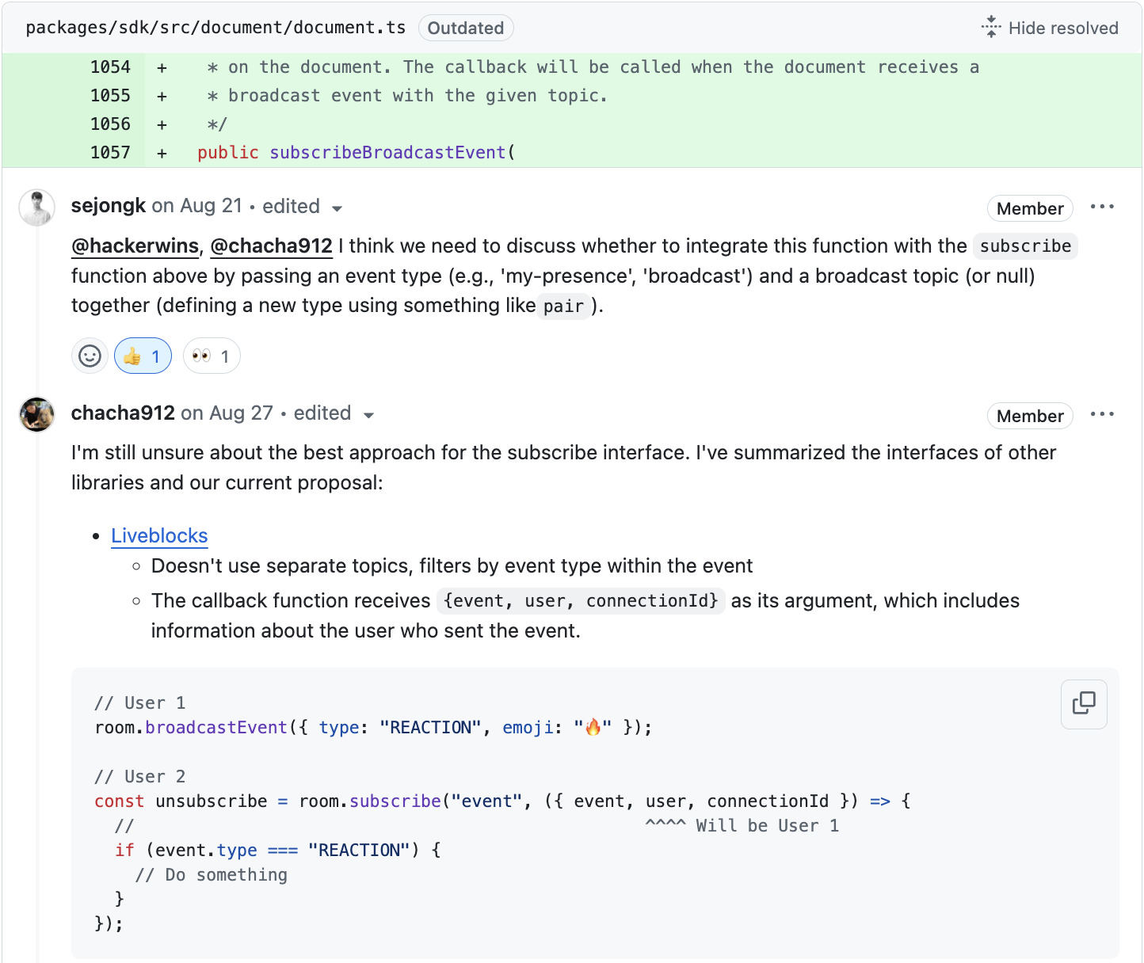
Task: Click the Aug 21 comment timestamp
Action: click(211, 206)
